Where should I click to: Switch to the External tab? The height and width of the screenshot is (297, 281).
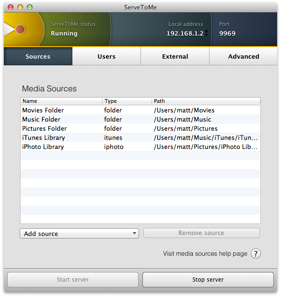coord(175,56)
